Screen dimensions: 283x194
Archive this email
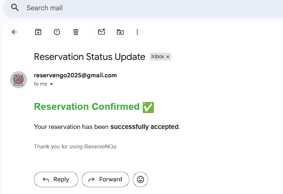coord(38,32)
